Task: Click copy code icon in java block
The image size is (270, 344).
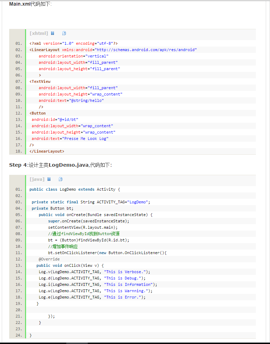Action: tap(61, 179)
